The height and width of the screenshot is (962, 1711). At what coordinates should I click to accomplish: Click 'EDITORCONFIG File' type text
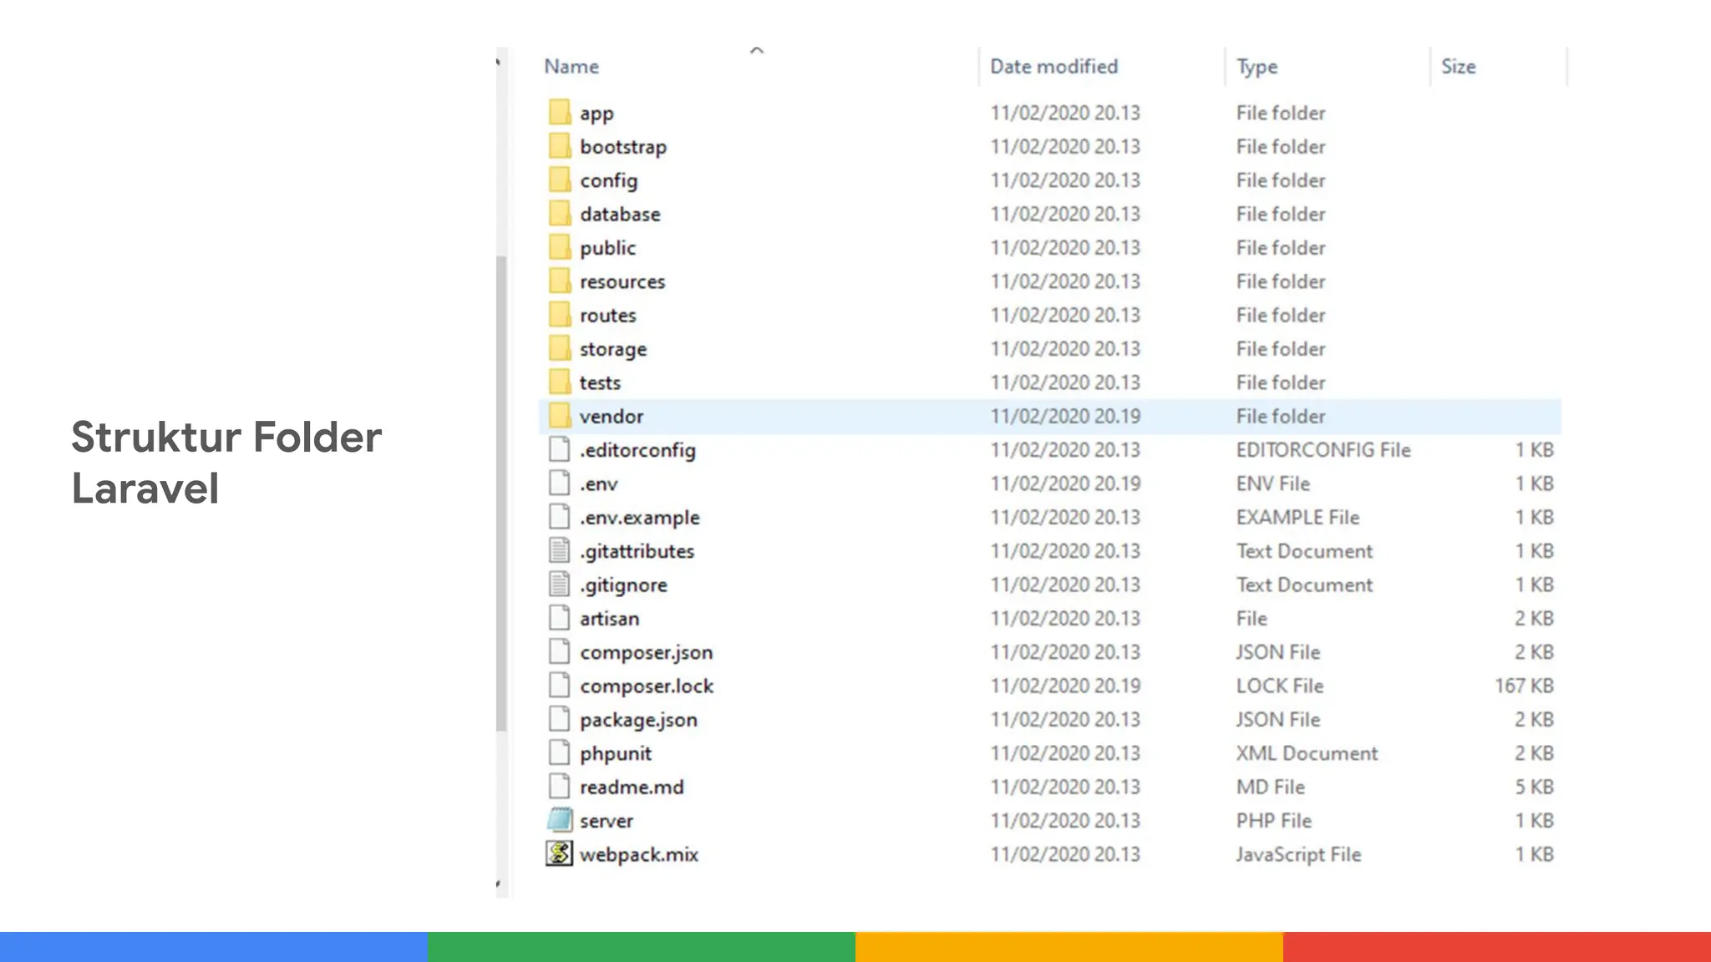point(1323,450)
